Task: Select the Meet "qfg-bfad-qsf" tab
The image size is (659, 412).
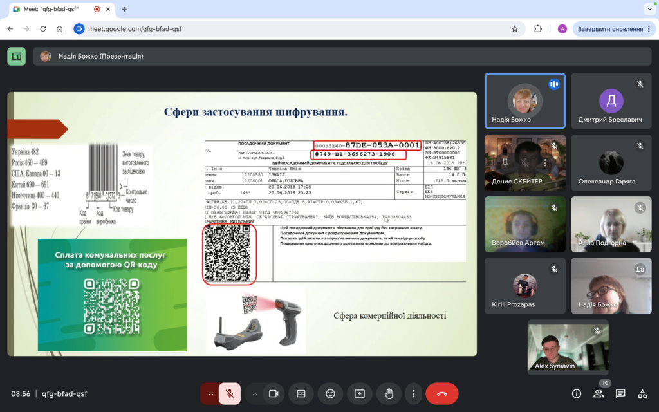Action: [x=62, y=9]
